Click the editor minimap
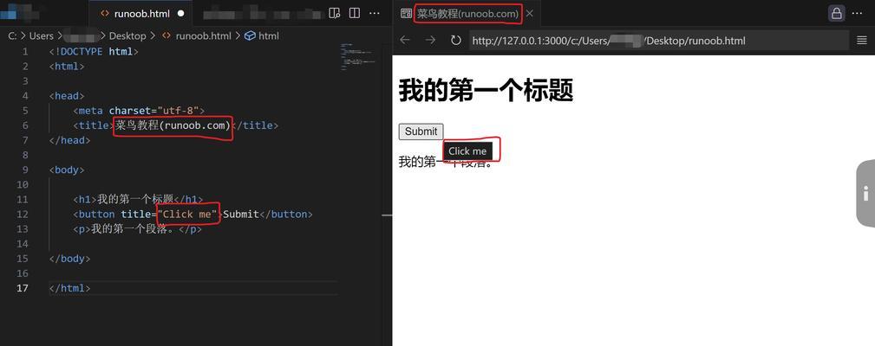 coord(357,56)
